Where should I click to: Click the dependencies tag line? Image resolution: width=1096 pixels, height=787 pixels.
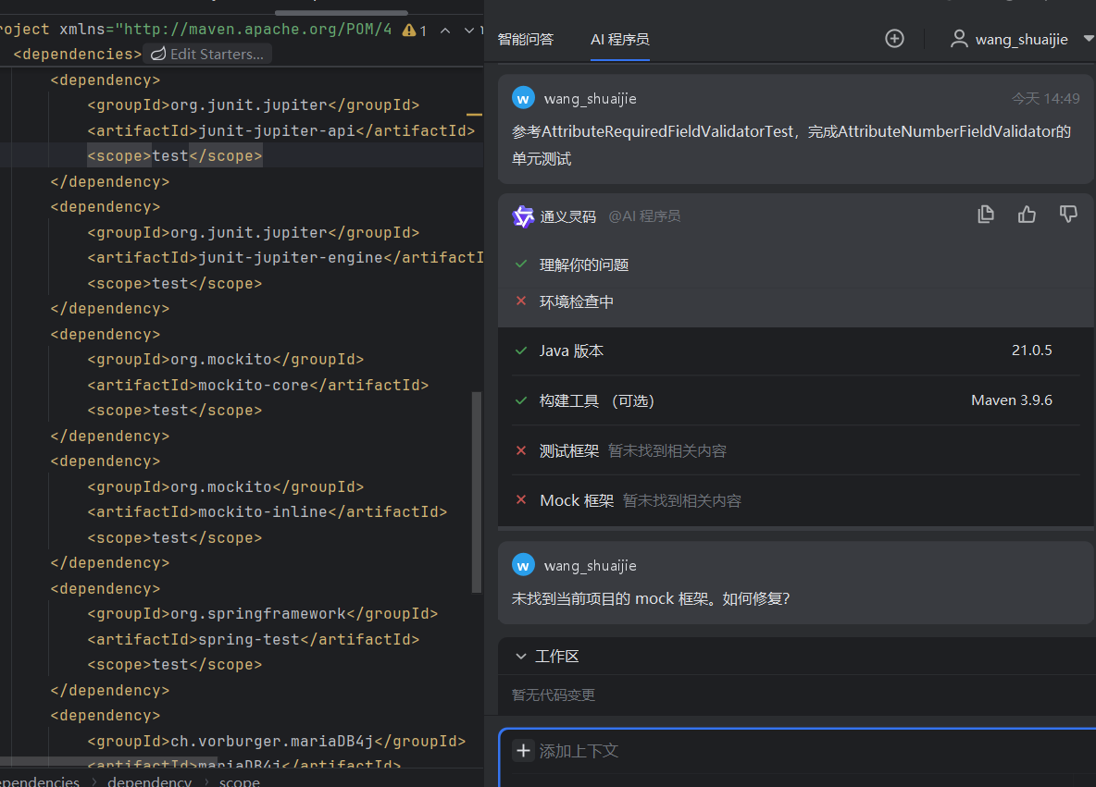(x=77, y=54)
